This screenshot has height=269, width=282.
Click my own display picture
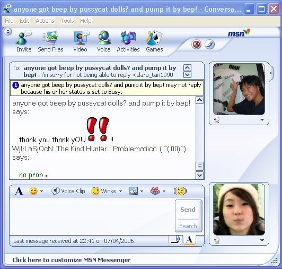pos(239,210)
